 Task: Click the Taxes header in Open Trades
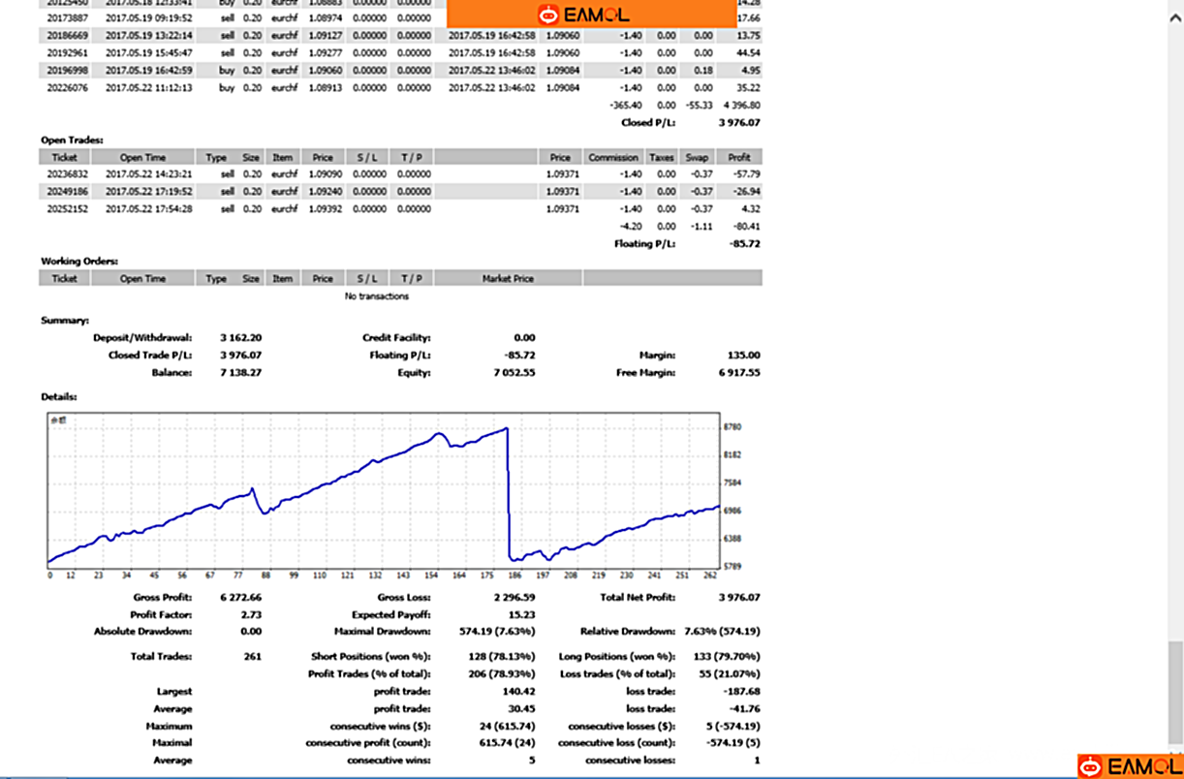(662, 157)
